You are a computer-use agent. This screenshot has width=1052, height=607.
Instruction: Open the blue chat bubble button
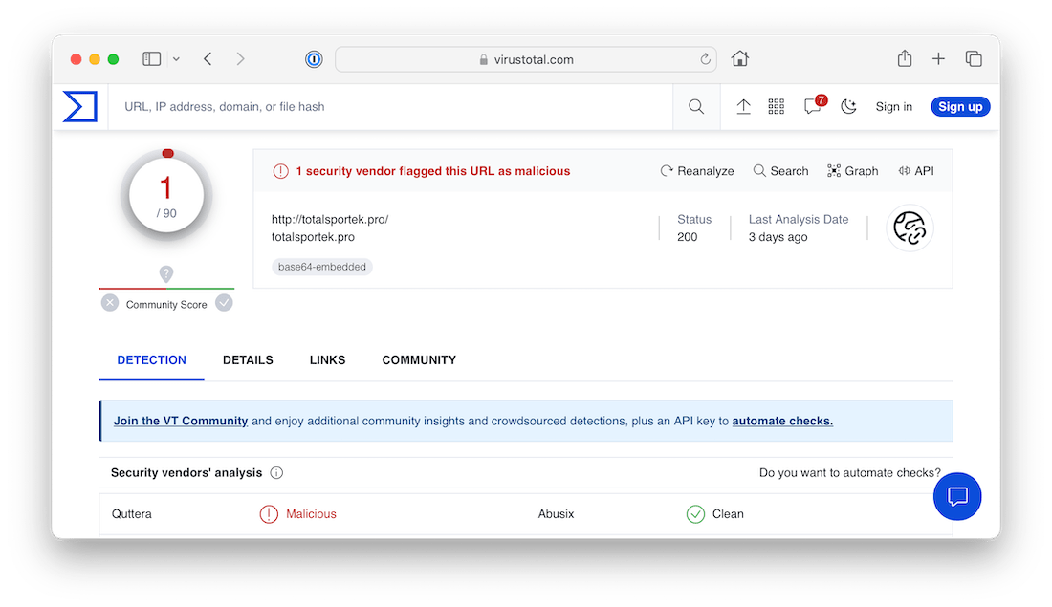click(956, 496)
